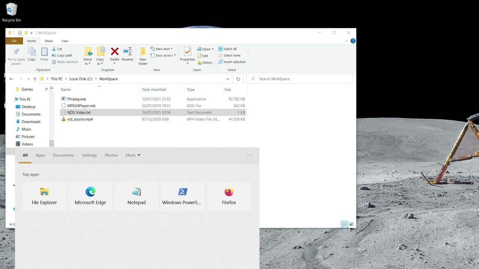Click Edit in the Open group
The image size is (479, 269).
(202, 56)
